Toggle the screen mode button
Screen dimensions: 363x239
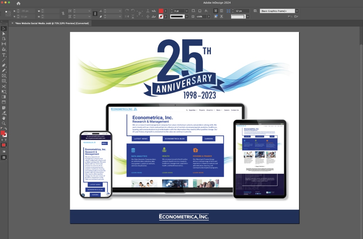[x=4, y=158]
